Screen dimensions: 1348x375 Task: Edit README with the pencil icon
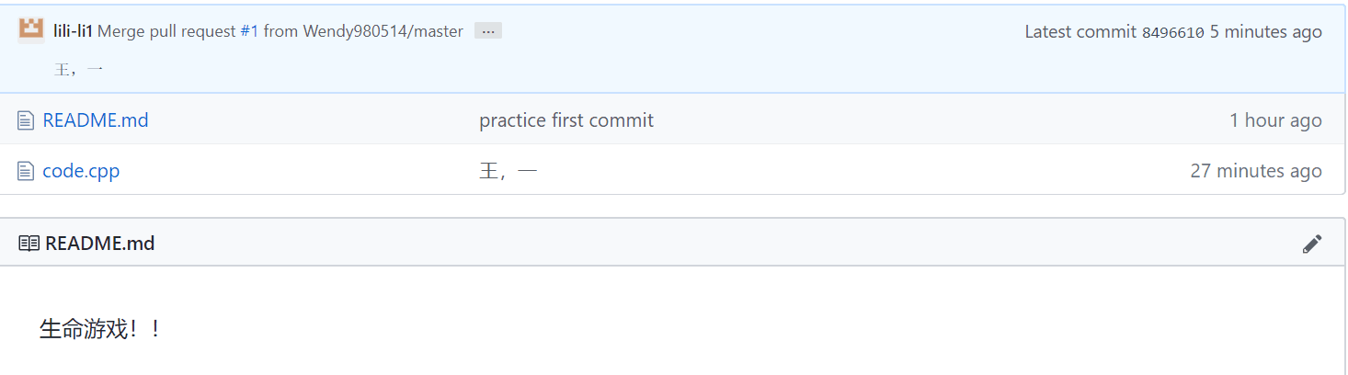1312,244
